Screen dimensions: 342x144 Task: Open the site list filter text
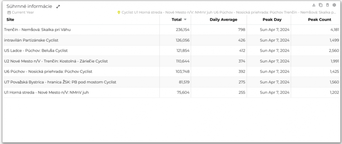tap(229, 12)
